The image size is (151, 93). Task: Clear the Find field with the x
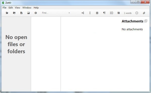69,13
